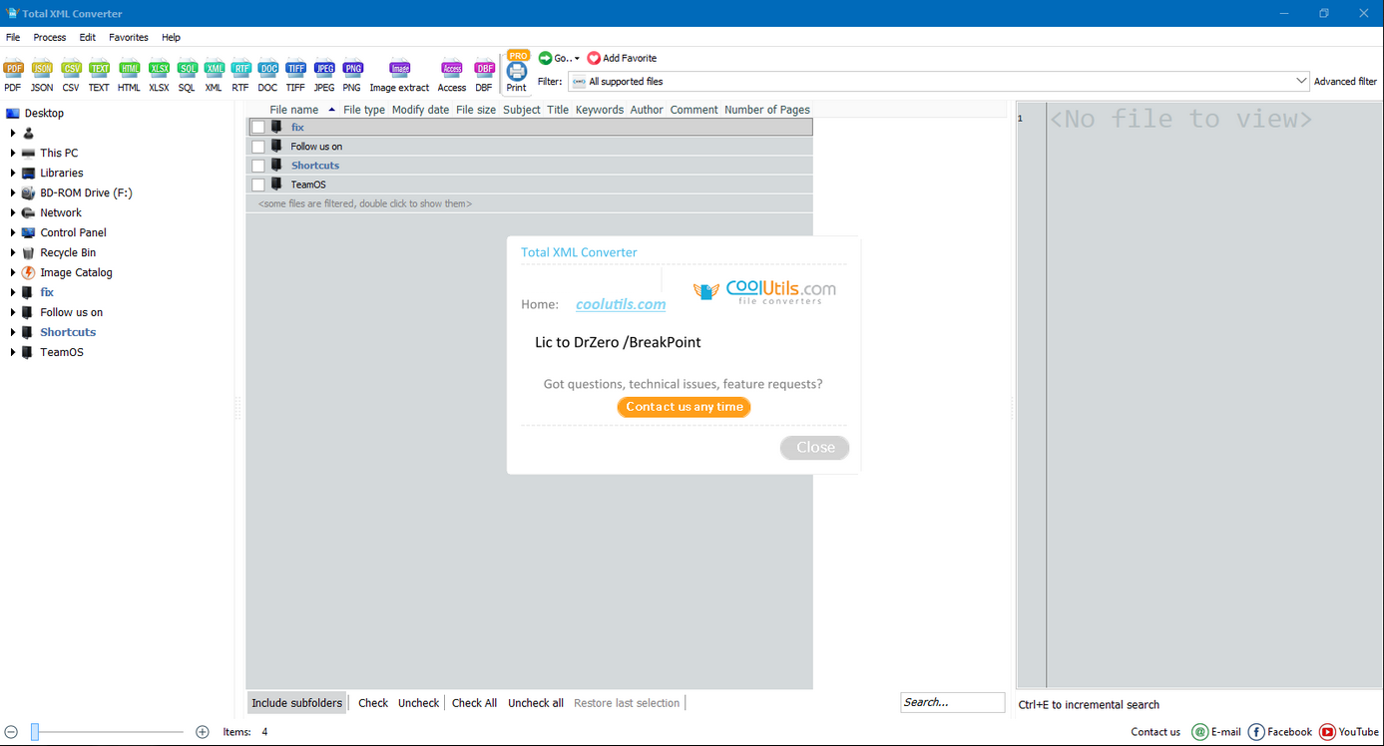Expand the Recycle Bin node

(x=13, y=252)
